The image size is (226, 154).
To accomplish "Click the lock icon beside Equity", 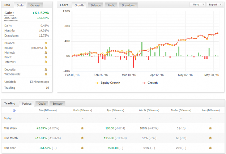I will (46, 48).
